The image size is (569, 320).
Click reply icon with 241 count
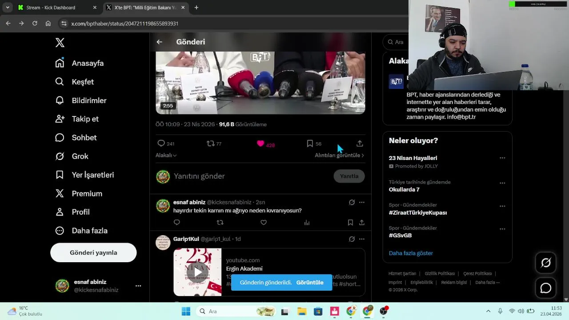click(161, 144)
